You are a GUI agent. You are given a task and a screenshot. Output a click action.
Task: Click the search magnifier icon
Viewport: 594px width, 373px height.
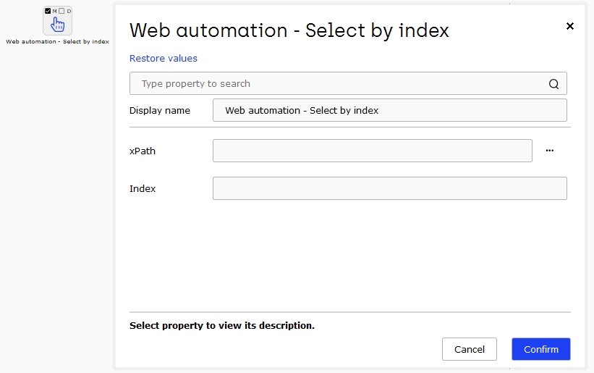point(553,84)
